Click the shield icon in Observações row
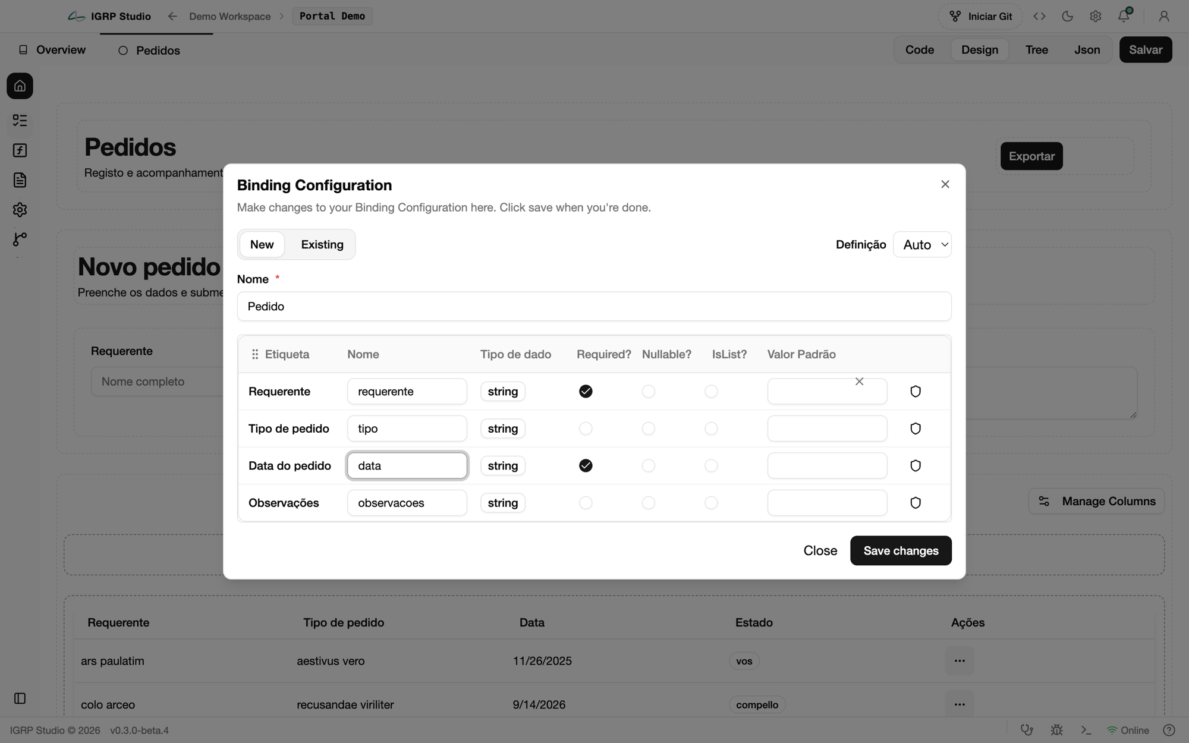This screenshot has width=1189, height=743. 916,503
